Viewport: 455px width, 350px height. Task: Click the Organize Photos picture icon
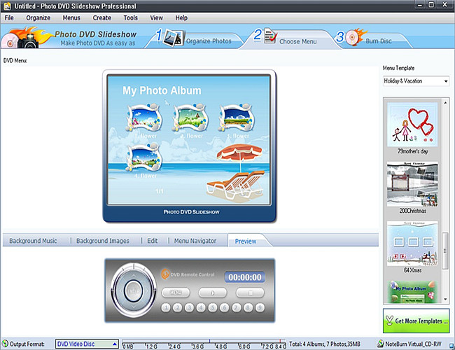[173, 38]
